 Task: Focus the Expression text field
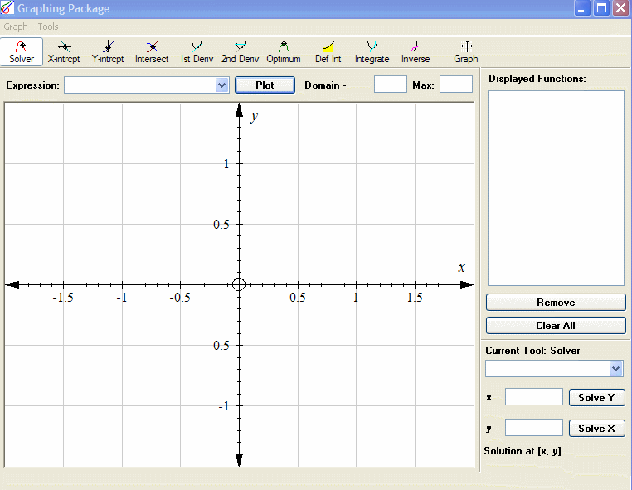(x=140, y=85)
